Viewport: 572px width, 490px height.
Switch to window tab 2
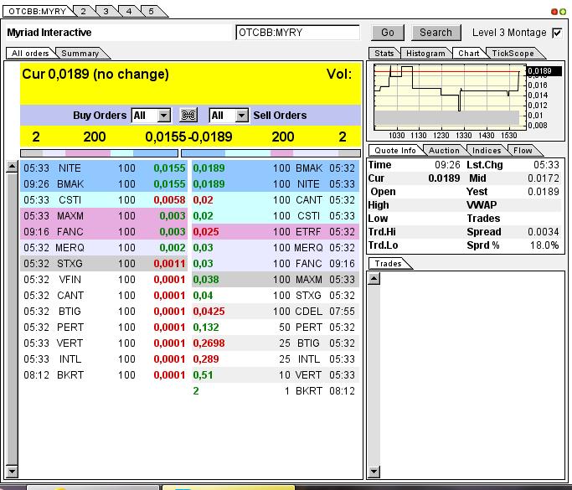[84, 12]
